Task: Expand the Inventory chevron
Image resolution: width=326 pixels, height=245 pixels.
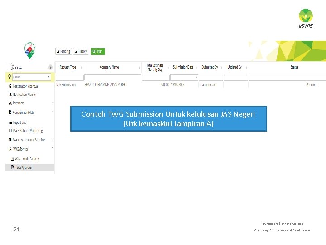Action: coord(53,102)
